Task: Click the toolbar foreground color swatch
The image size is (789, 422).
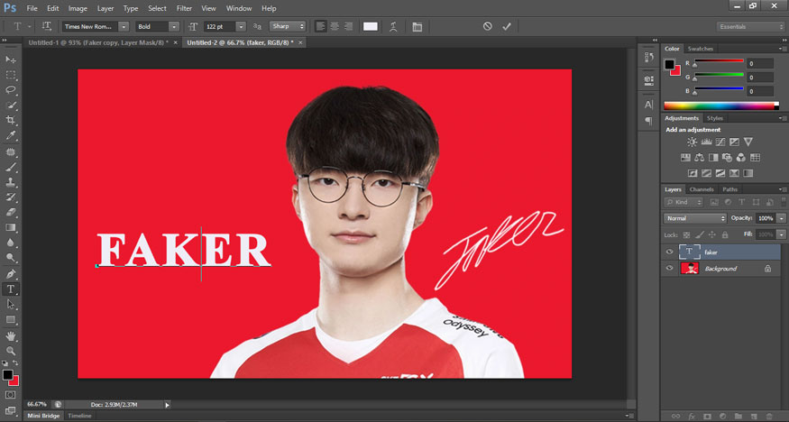Action: [x=7, y=375]
